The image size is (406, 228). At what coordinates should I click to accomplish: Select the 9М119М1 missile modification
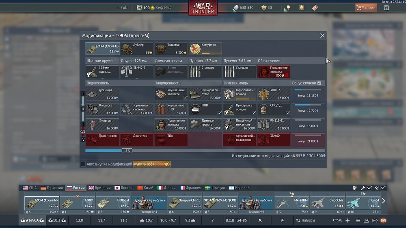click(x=274, y=125)
